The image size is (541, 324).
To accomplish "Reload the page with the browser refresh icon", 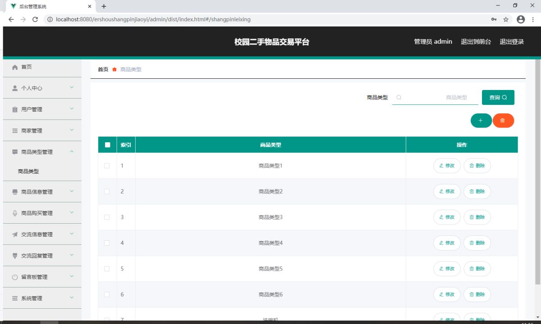I will (35, 19).
